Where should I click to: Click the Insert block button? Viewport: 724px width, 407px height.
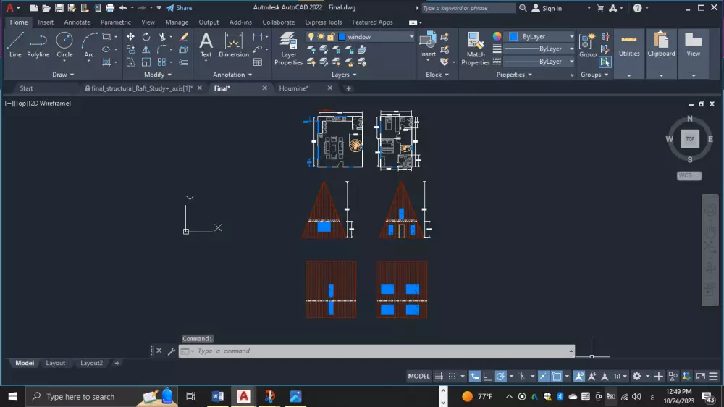428,45
